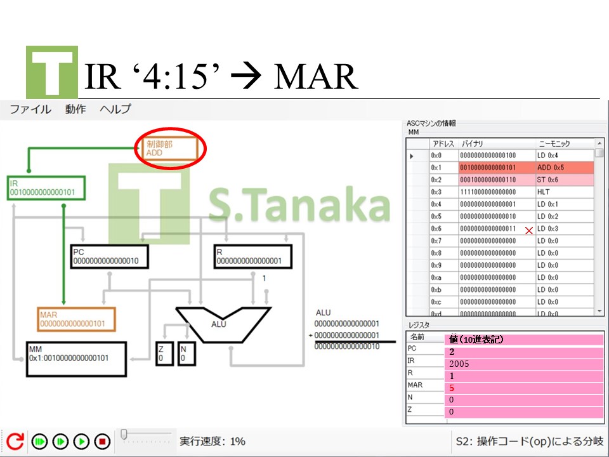Click address cell 0x4 in memory table

point(443,204)
